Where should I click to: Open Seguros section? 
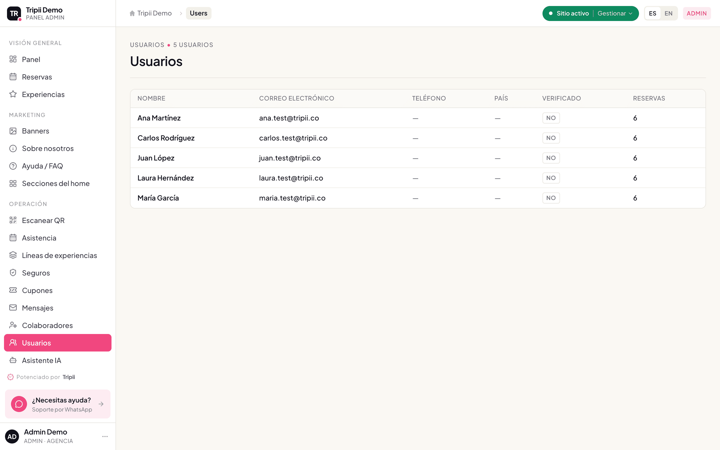(58, 273)
